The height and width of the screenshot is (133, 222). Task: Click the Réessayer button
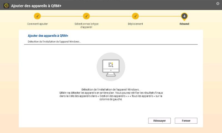[x=159, y=121]
